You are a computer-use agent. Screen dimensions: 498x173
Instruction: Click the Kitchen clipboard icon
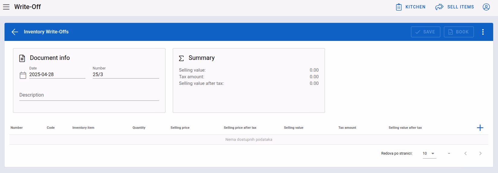(x=399, y=7)
